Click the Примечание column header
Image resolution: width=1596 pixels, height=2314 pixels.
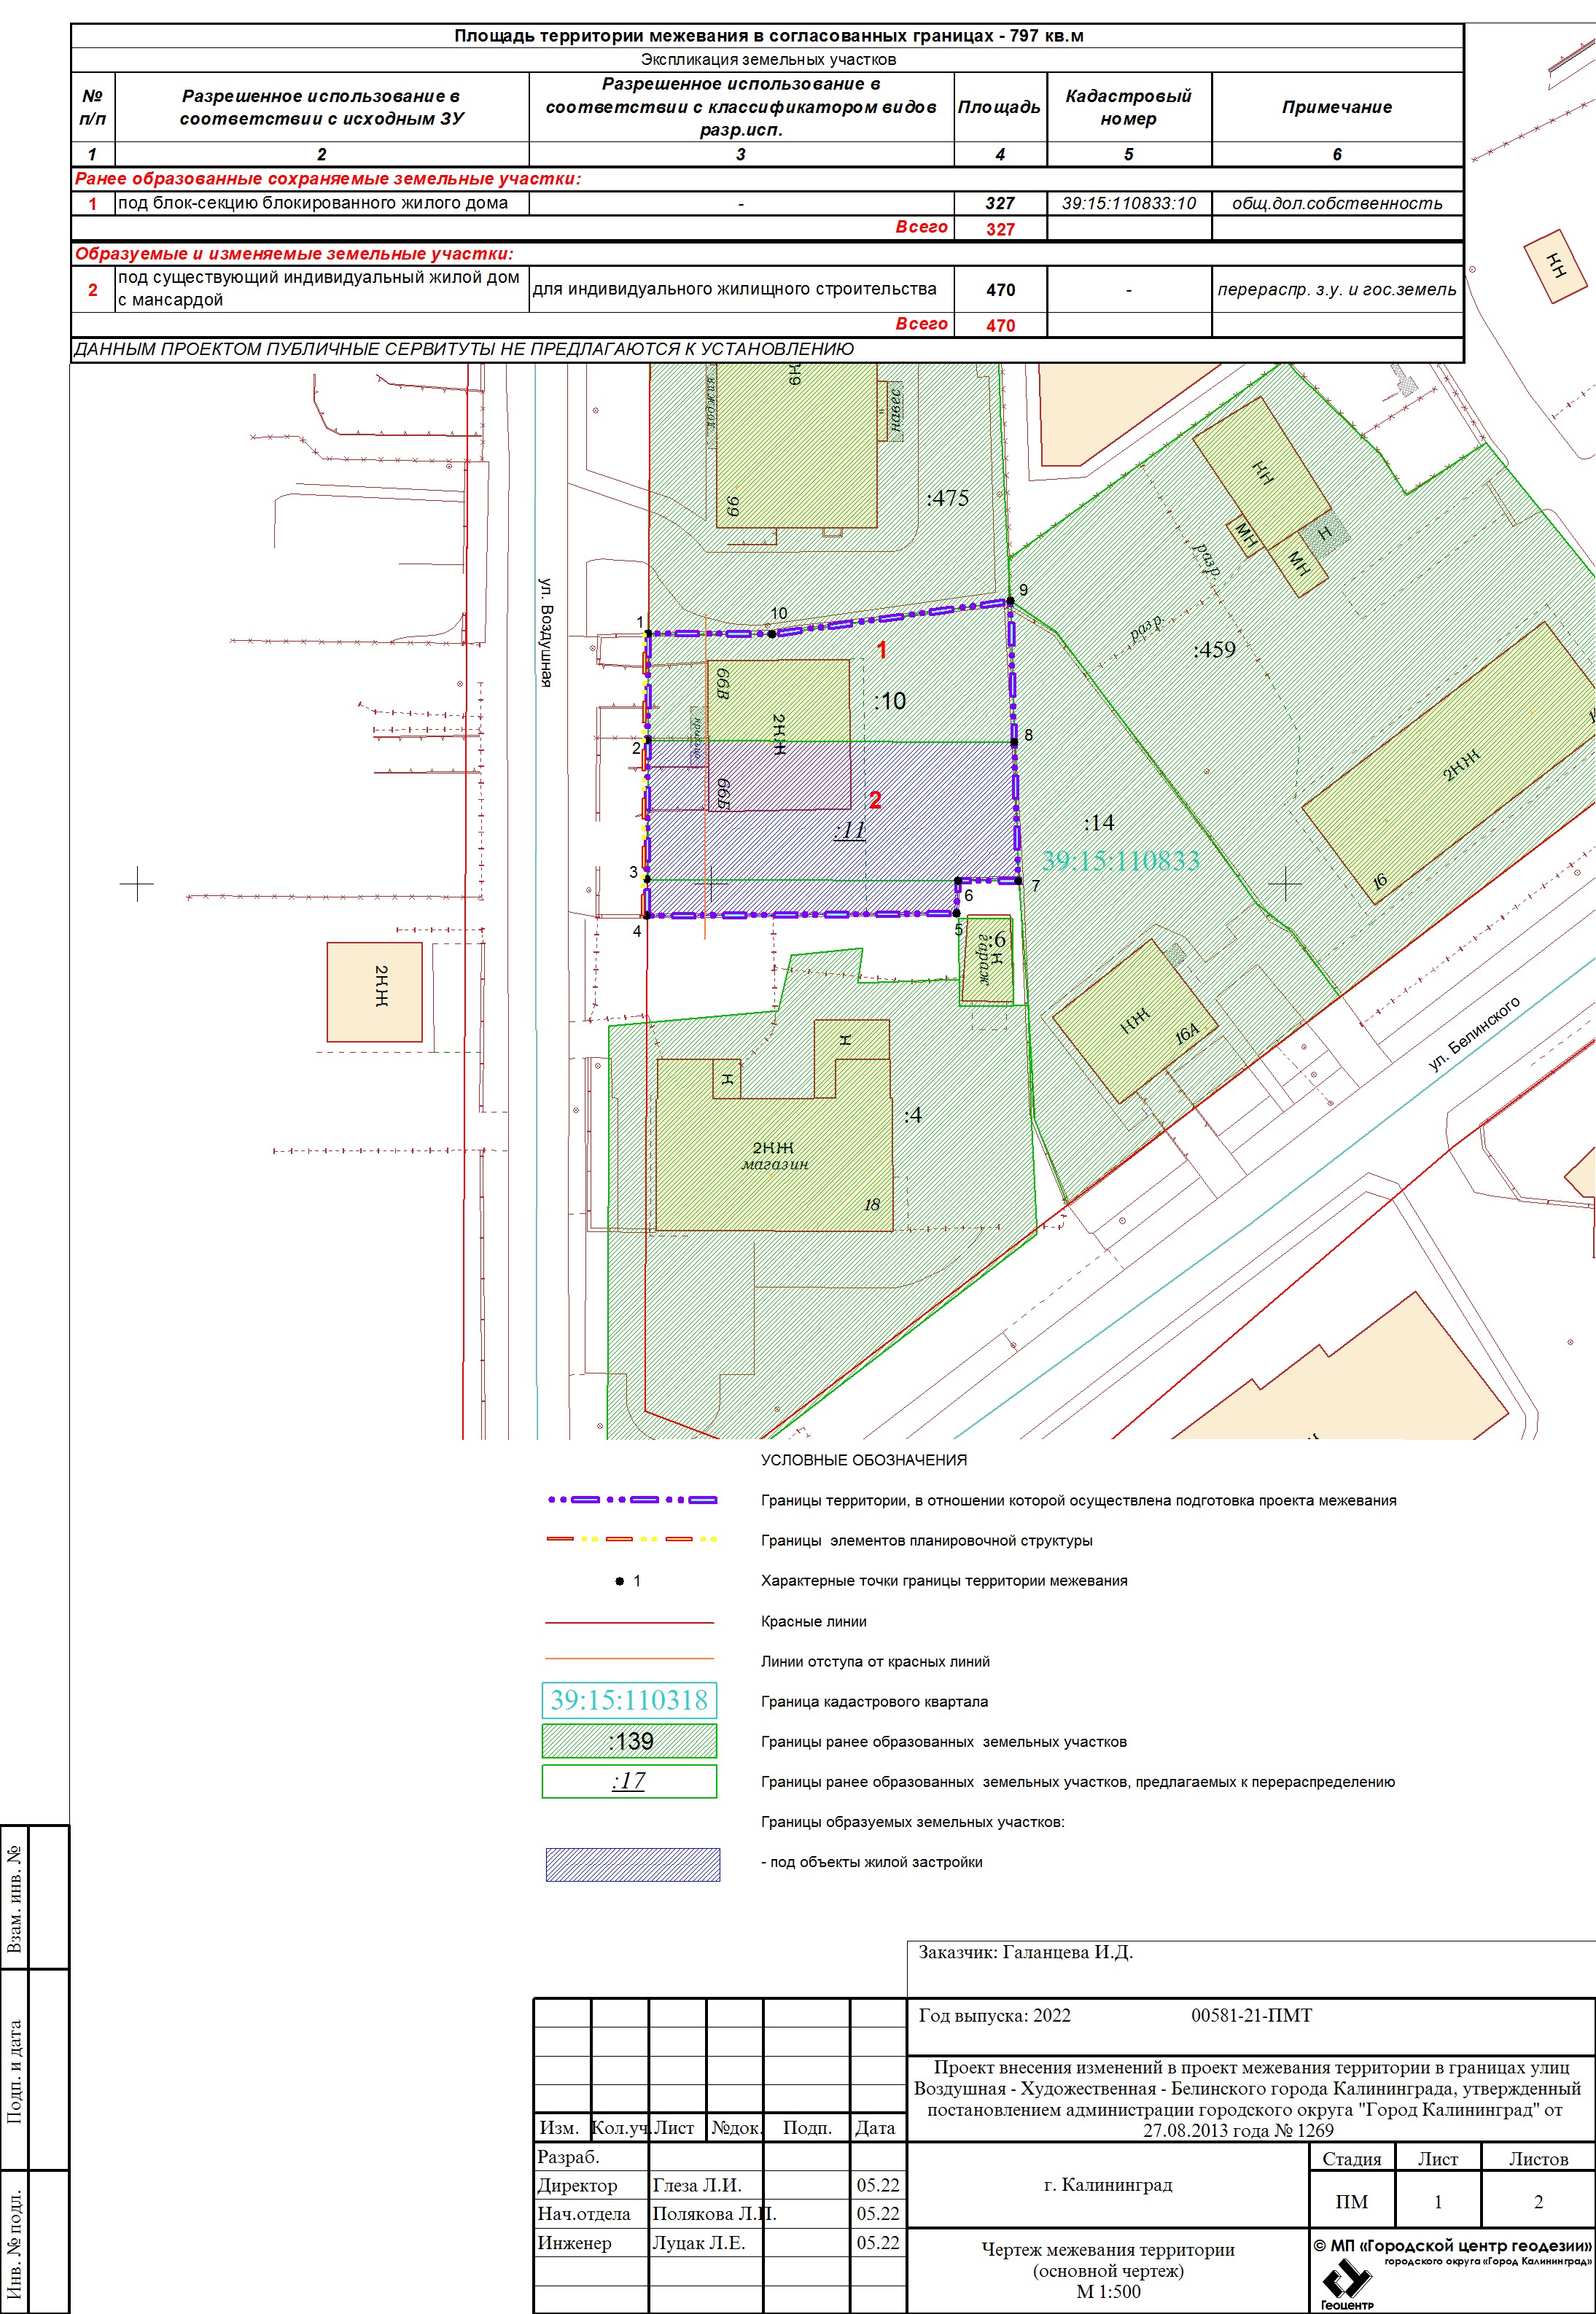(x=1337, y=107)
